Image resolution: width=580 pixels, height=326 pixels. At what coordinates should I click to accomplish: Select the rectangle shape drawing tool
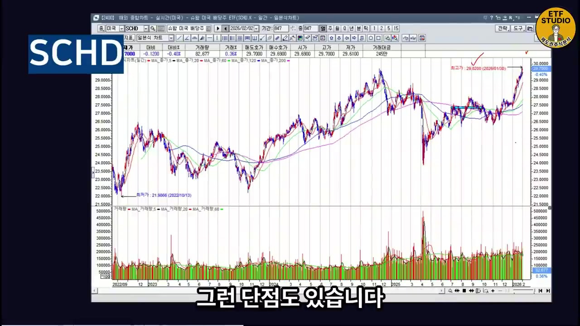click(x=379, y=38)
